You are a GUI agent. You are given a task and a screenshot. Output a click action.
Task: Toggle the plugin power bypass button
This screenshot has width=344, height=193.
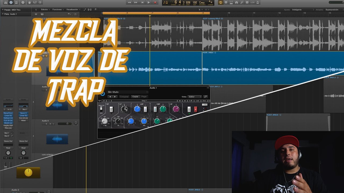pyautogui.click(x=102, y=94)
